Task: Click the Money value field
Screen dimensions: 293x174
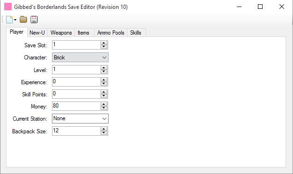Action: click(76, 106)
